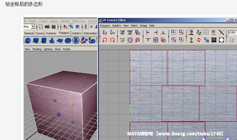Click the Remove All from isolation icon
Screen dimensions: 237x140
click(173, 40)
